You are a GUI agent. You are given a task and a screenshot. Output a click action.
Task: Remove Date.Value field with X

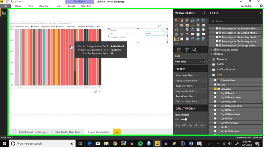pyautogui.click(x=204, y=62)
